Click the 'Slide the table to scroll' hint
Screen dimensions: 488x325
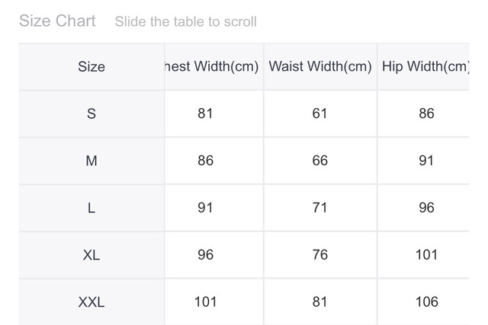pyautogui.click(x=185, y=21)
